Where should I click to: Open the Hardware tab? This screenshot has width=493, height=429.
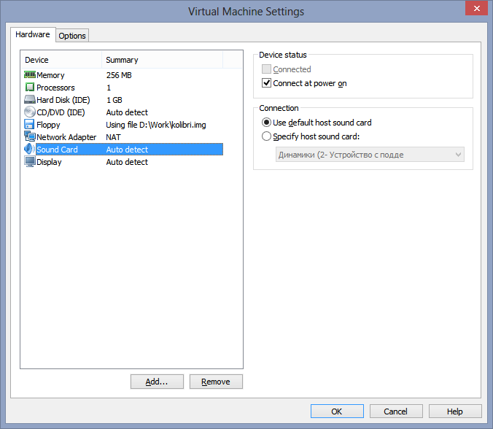click(33, 35)
